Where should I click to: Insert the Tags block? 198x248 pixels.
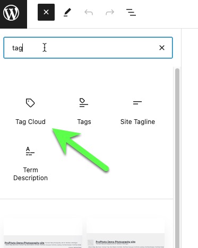84,112
